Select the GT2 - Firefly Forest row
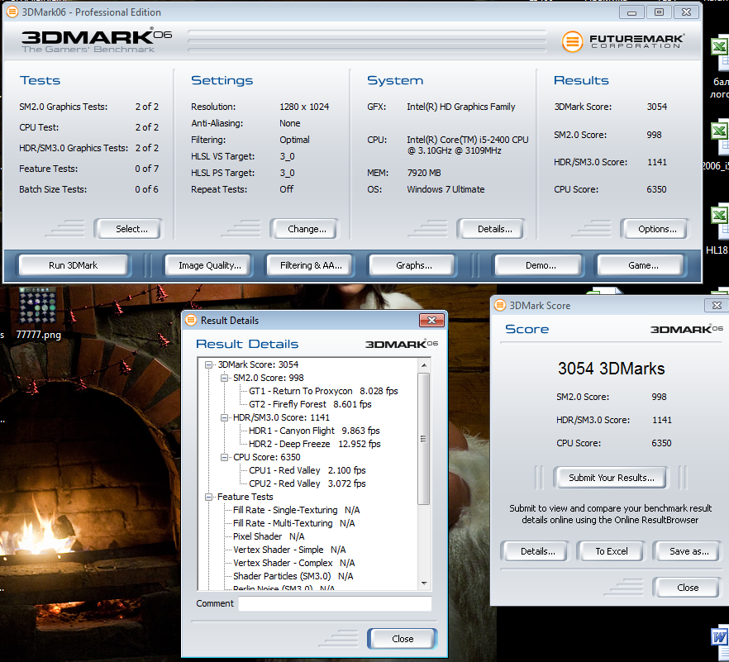The image size is (729, 662). point(310,404)
